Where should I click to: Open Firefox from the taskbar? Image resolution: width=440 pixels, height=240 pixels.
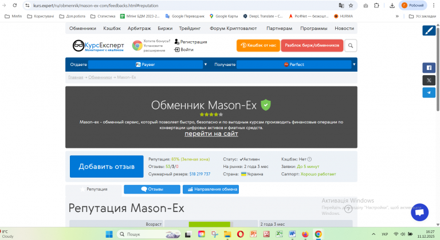click(305, 234)
